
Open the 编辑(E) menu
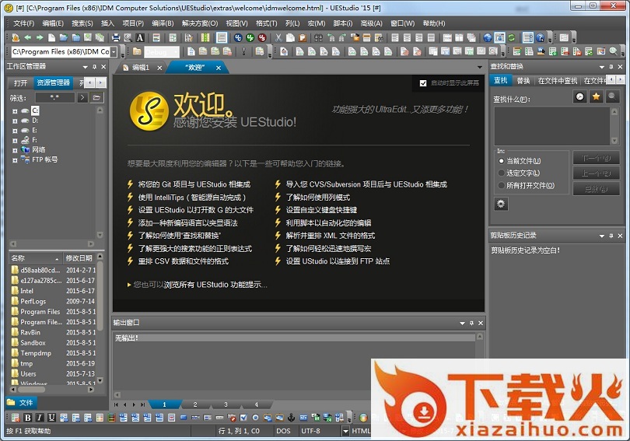[x=53, y=23]
